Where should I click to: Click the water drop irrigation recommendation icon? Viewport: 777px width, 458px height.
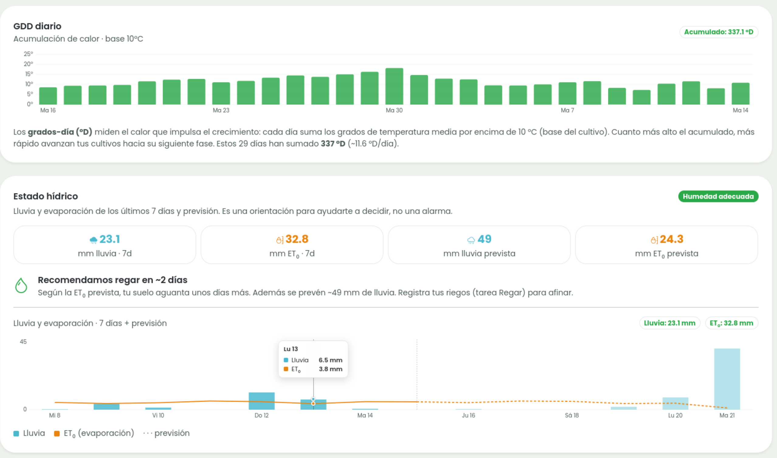click(21, 286)
